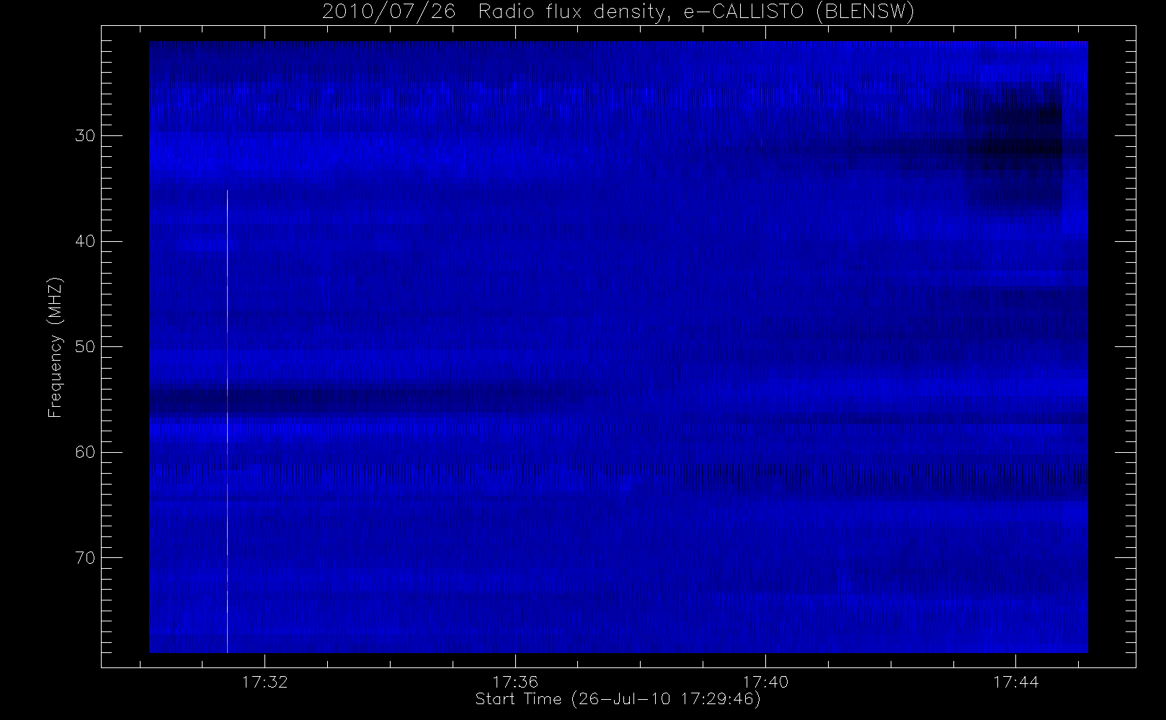1166x720 pixels.
Task: Click the 17:32 time tick label
Action: pyautogui.click(x=265, y=682)
